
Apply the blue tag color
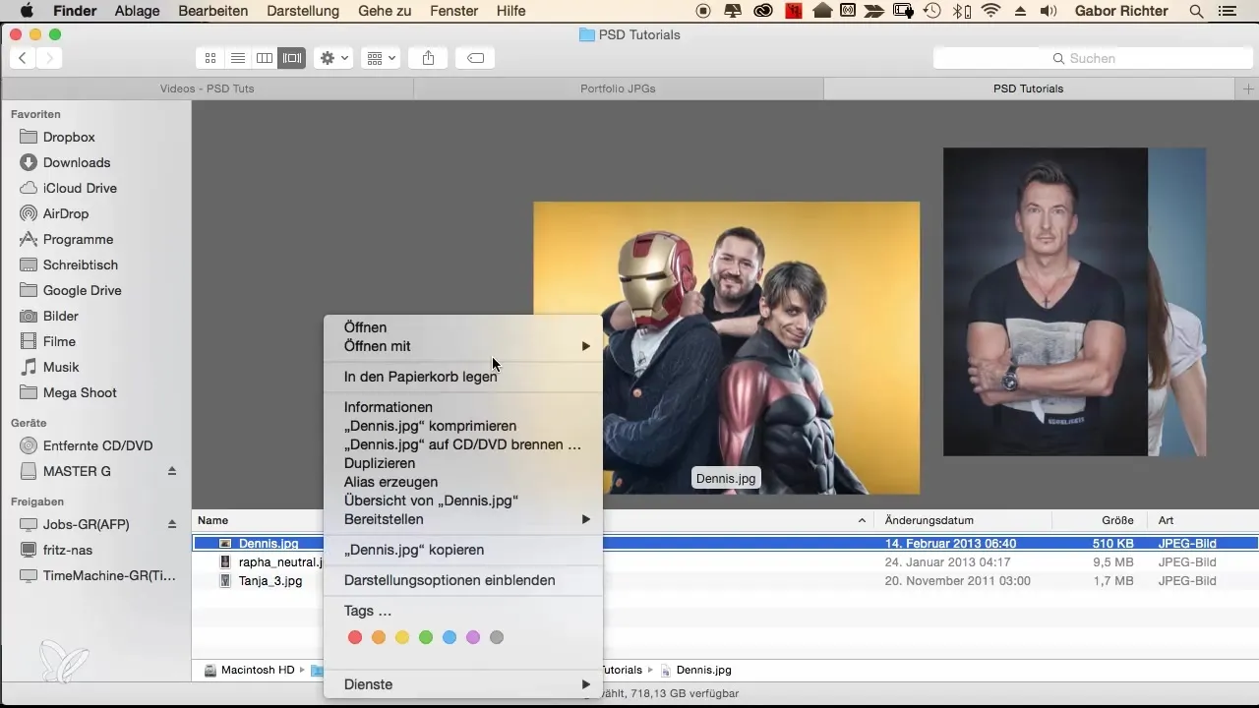450,638
